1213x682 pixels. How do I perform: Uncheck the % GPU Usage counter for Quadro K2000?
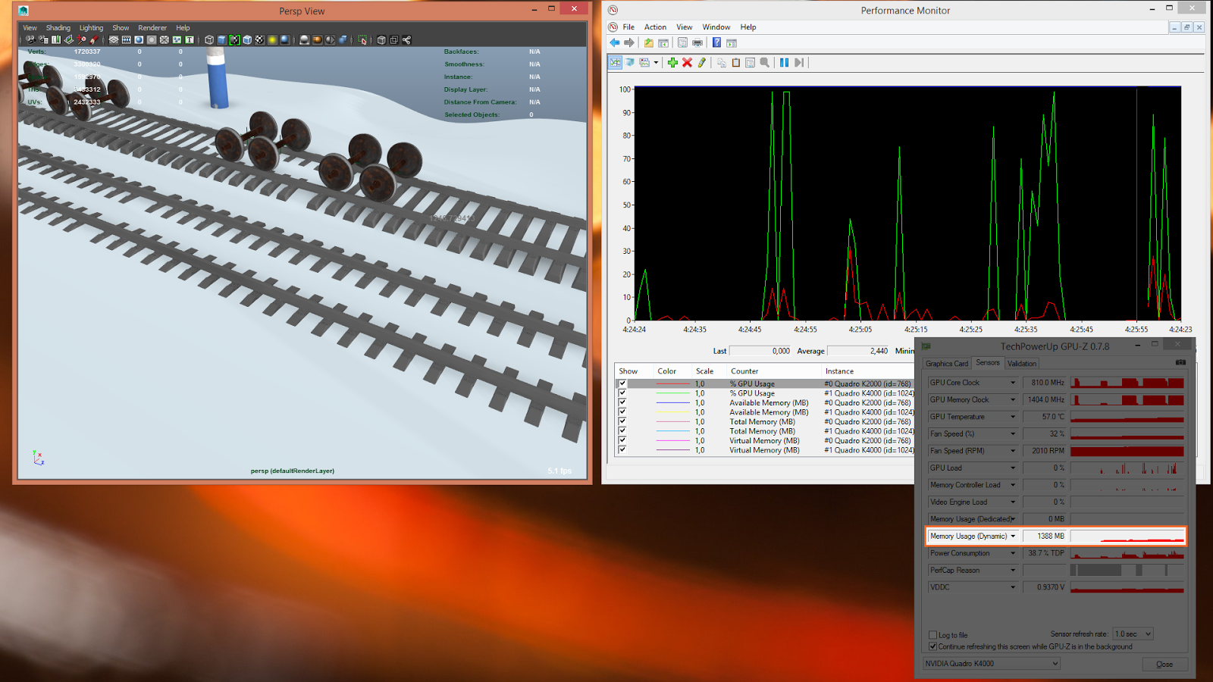[622, 383]
